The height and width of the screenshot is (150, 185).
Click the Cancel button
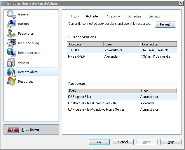click(x=123, y=142)
